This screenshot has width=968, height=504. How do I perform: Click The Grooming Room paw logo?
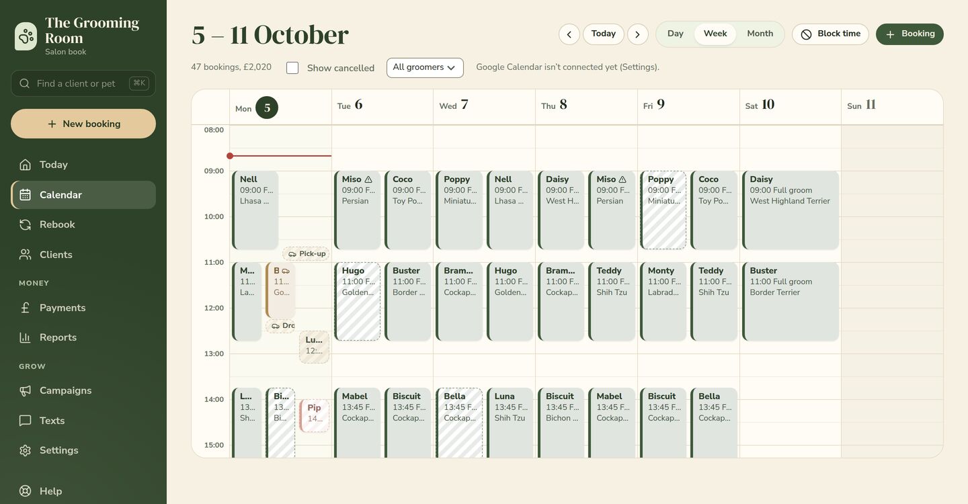[26, 36]
